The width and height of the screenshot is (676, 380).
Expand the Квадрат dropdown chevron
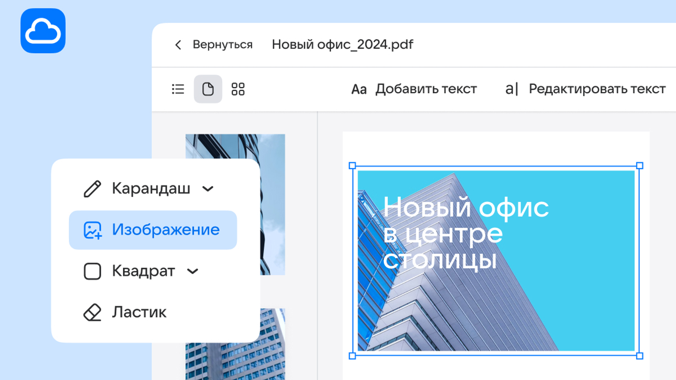click(x=193, y=271)
